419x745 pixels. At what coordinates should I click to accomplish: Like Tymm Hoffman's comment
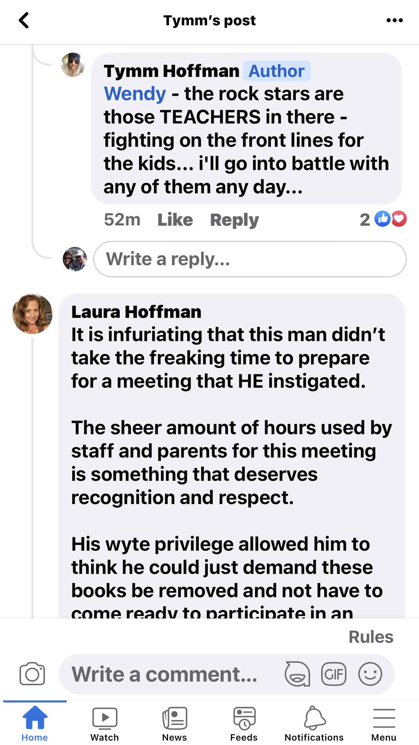[x=175, y=220]
